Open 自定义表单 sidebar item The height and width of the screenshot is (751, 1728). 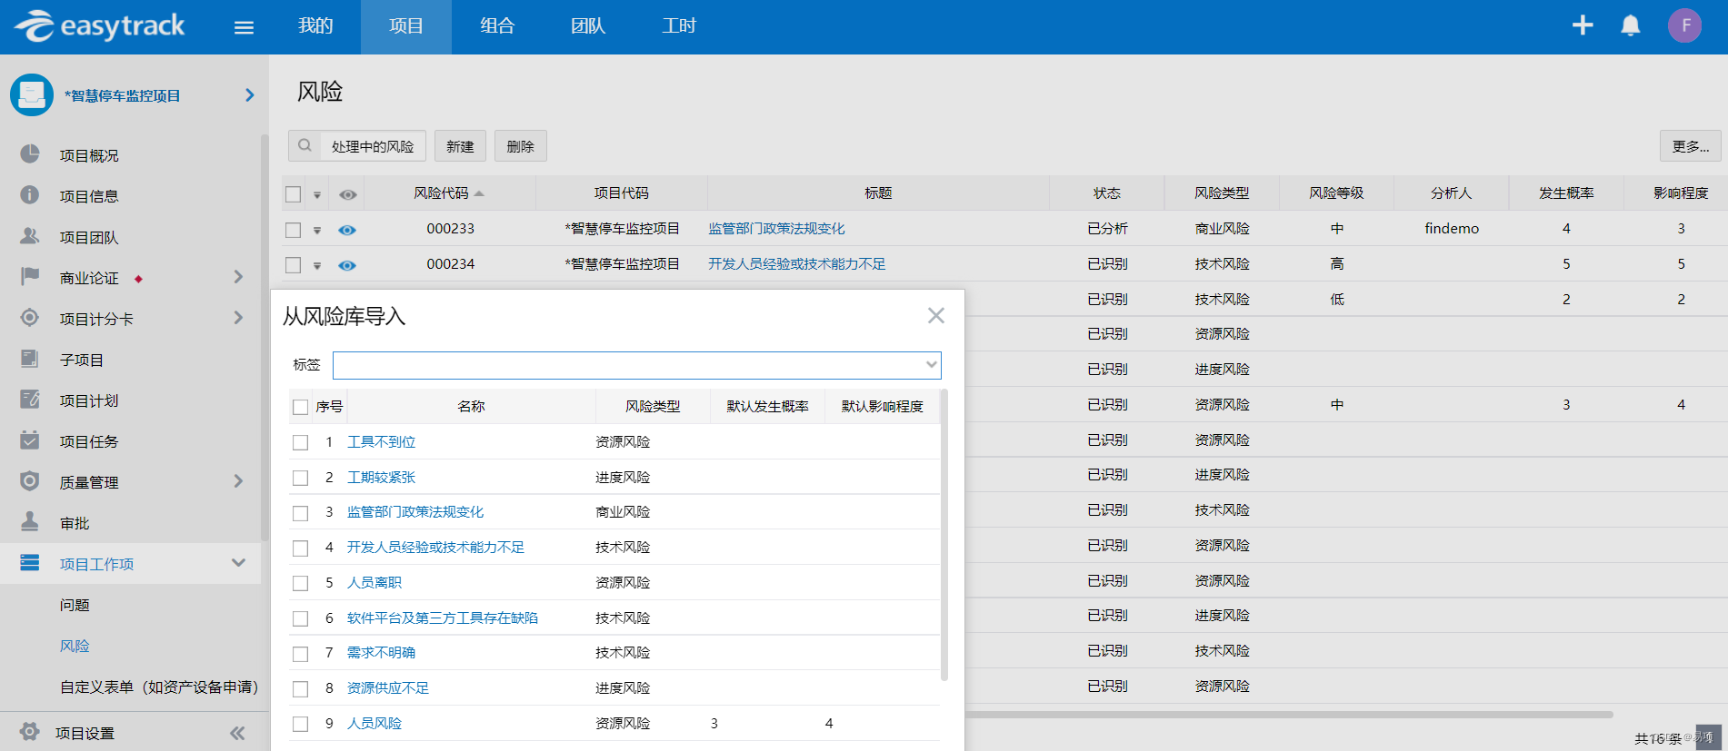click(x=159, y=687)
